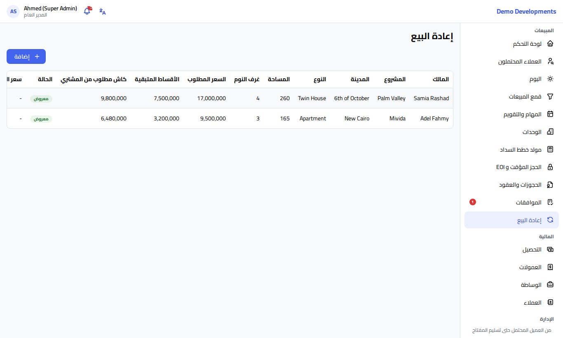Click the building icon beside الوحدات

point(550,132)
